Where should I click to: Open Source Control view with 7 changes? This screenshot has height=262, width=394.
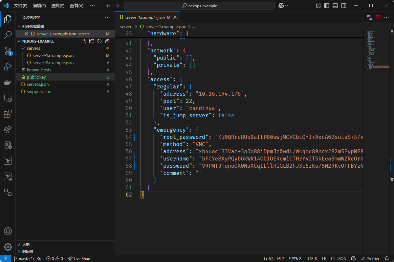click(8, 51)
